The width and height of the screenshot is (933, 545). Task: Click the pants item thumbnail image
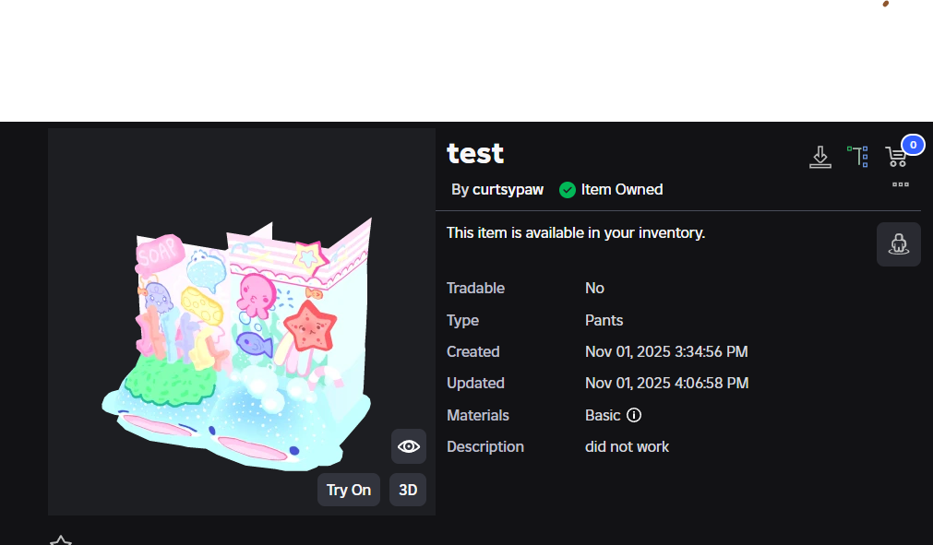pyautogui.click(x=242, y=322)
